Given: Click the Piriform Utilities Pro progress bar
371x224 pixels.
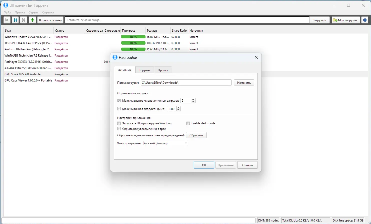Looking at the screenshot, I should click(x=133, y=49).
